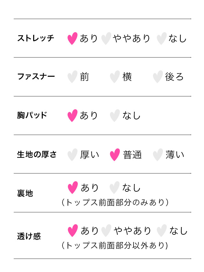Select the ファスナー 前 heart
Screen dimensions: 204x272
[x=73, y=77]
